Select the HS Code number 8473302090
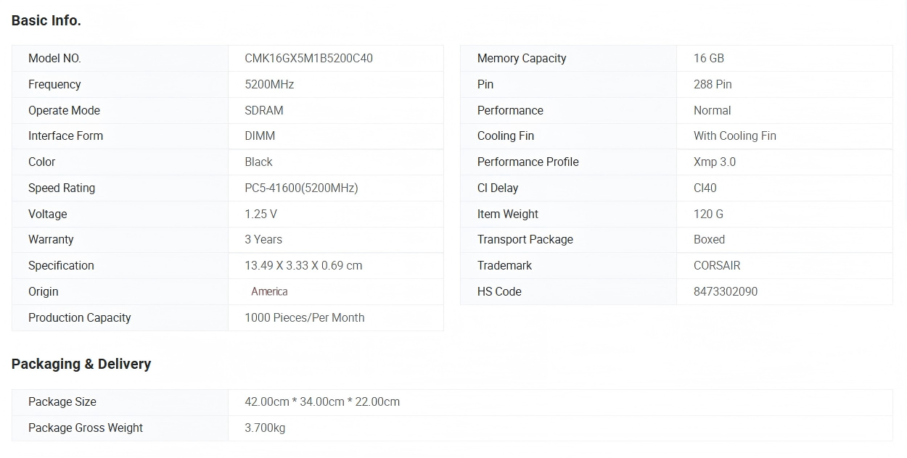 tap(725, 291)
